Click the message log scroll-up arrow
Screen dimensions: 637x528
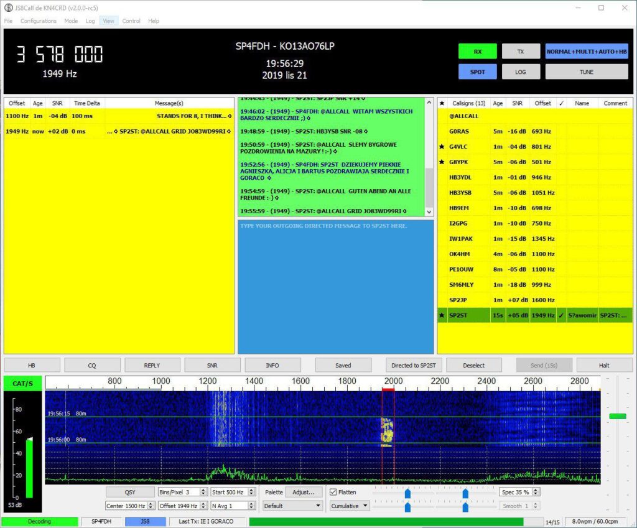point(429,103)
